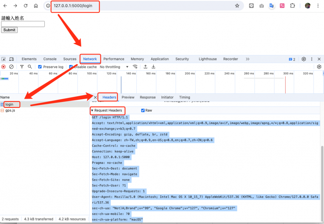Toggle the Disable cache checkbox
The image size is (324, 224).
tap(71, 67)
